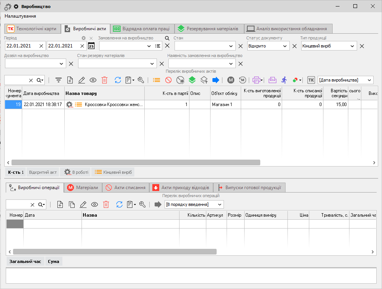Click the green layers reserve materials icon
This screenshot has width=382, height=289.
click(192, 80)
